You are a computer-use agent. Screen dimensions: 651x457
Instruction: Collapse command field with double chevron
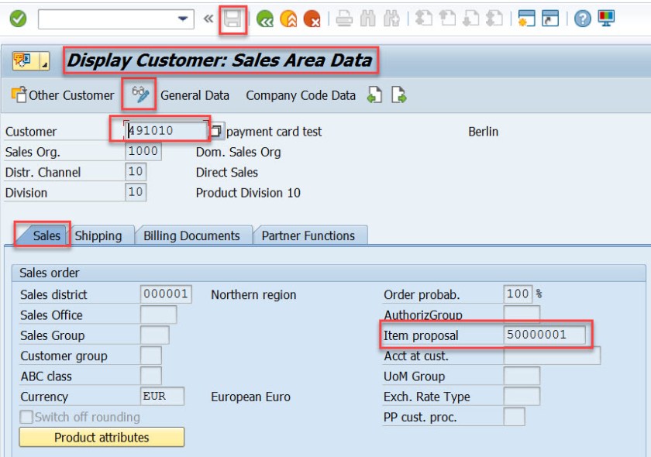(x=208, y=19)
